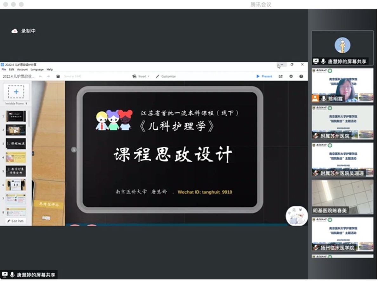Select the 陈明霞 participant video tile
Viewport: 378px width, 281px height.
click(342, 85)
